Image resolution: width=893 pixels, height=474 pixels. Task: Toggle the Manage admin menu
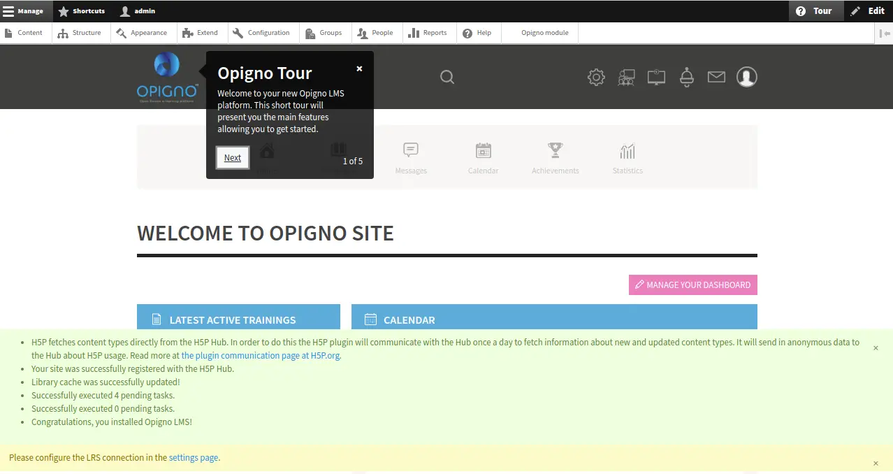(x=24, y=11)
